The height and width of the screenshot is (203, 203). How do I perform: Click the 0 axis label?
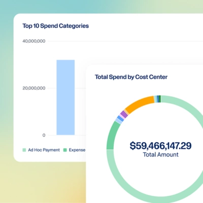(x=44, y=135)
